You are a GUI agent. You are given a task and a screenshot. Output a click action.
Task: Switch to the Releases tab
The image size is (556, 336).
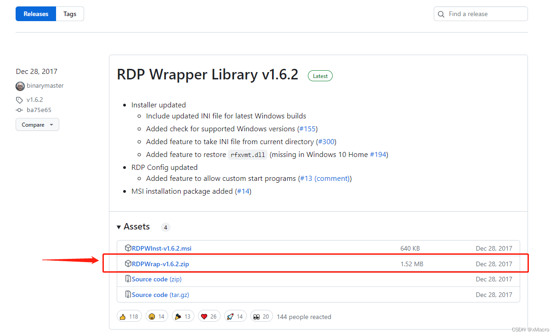point(36,14)
